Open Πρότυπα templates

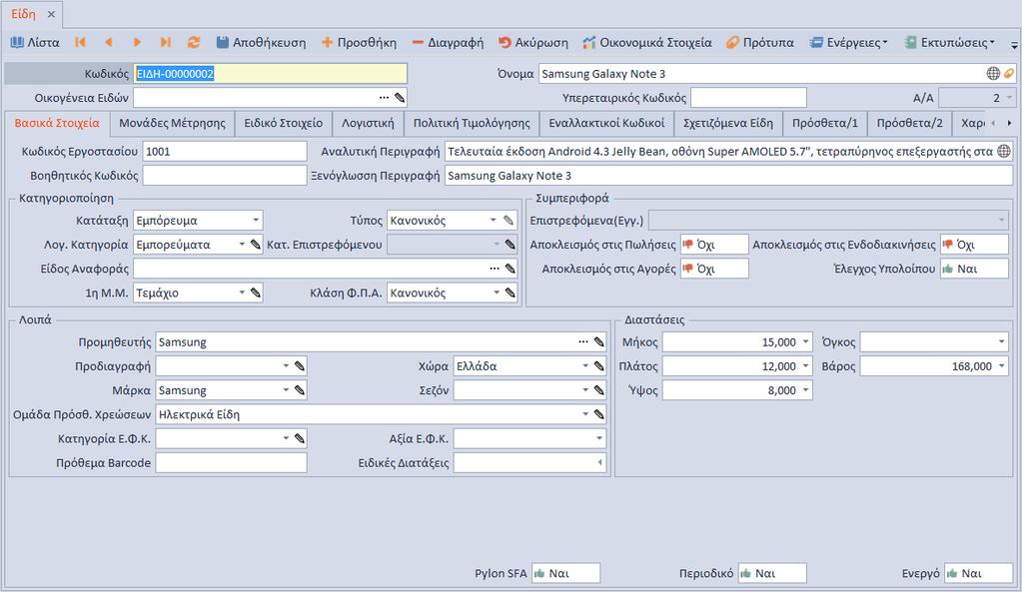(760, 42)
